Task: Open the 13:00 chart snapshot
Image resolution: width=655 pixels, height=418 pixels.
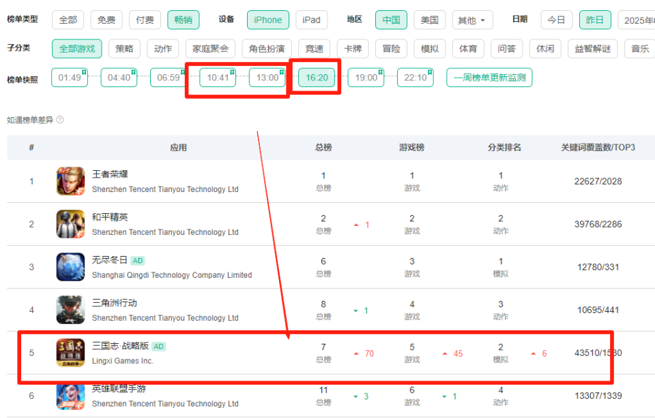Action: tap(267, 78)
